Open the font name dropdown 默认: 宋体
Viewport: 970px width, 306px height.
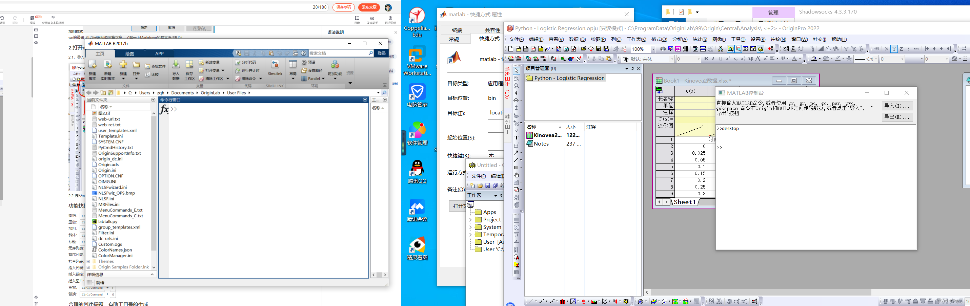(x=672, y=59)
